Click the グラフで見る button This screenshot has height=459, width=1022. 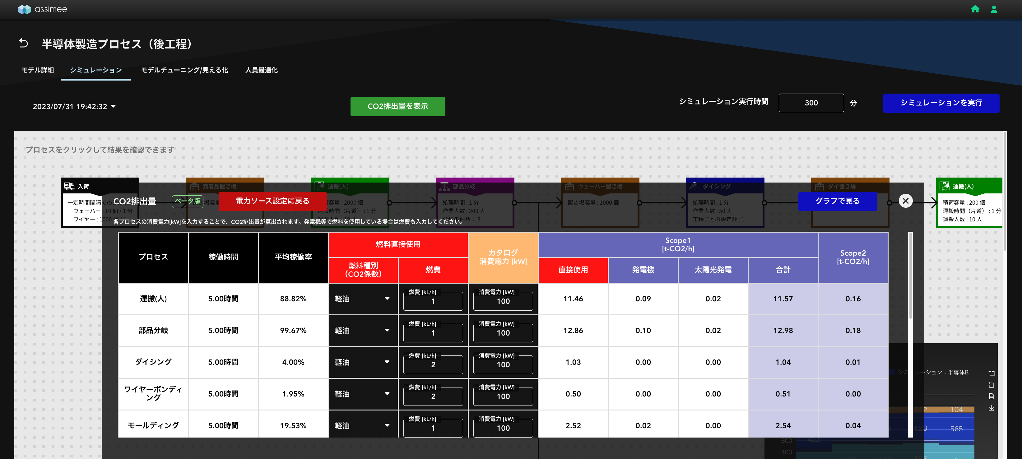tap(837, 201)
